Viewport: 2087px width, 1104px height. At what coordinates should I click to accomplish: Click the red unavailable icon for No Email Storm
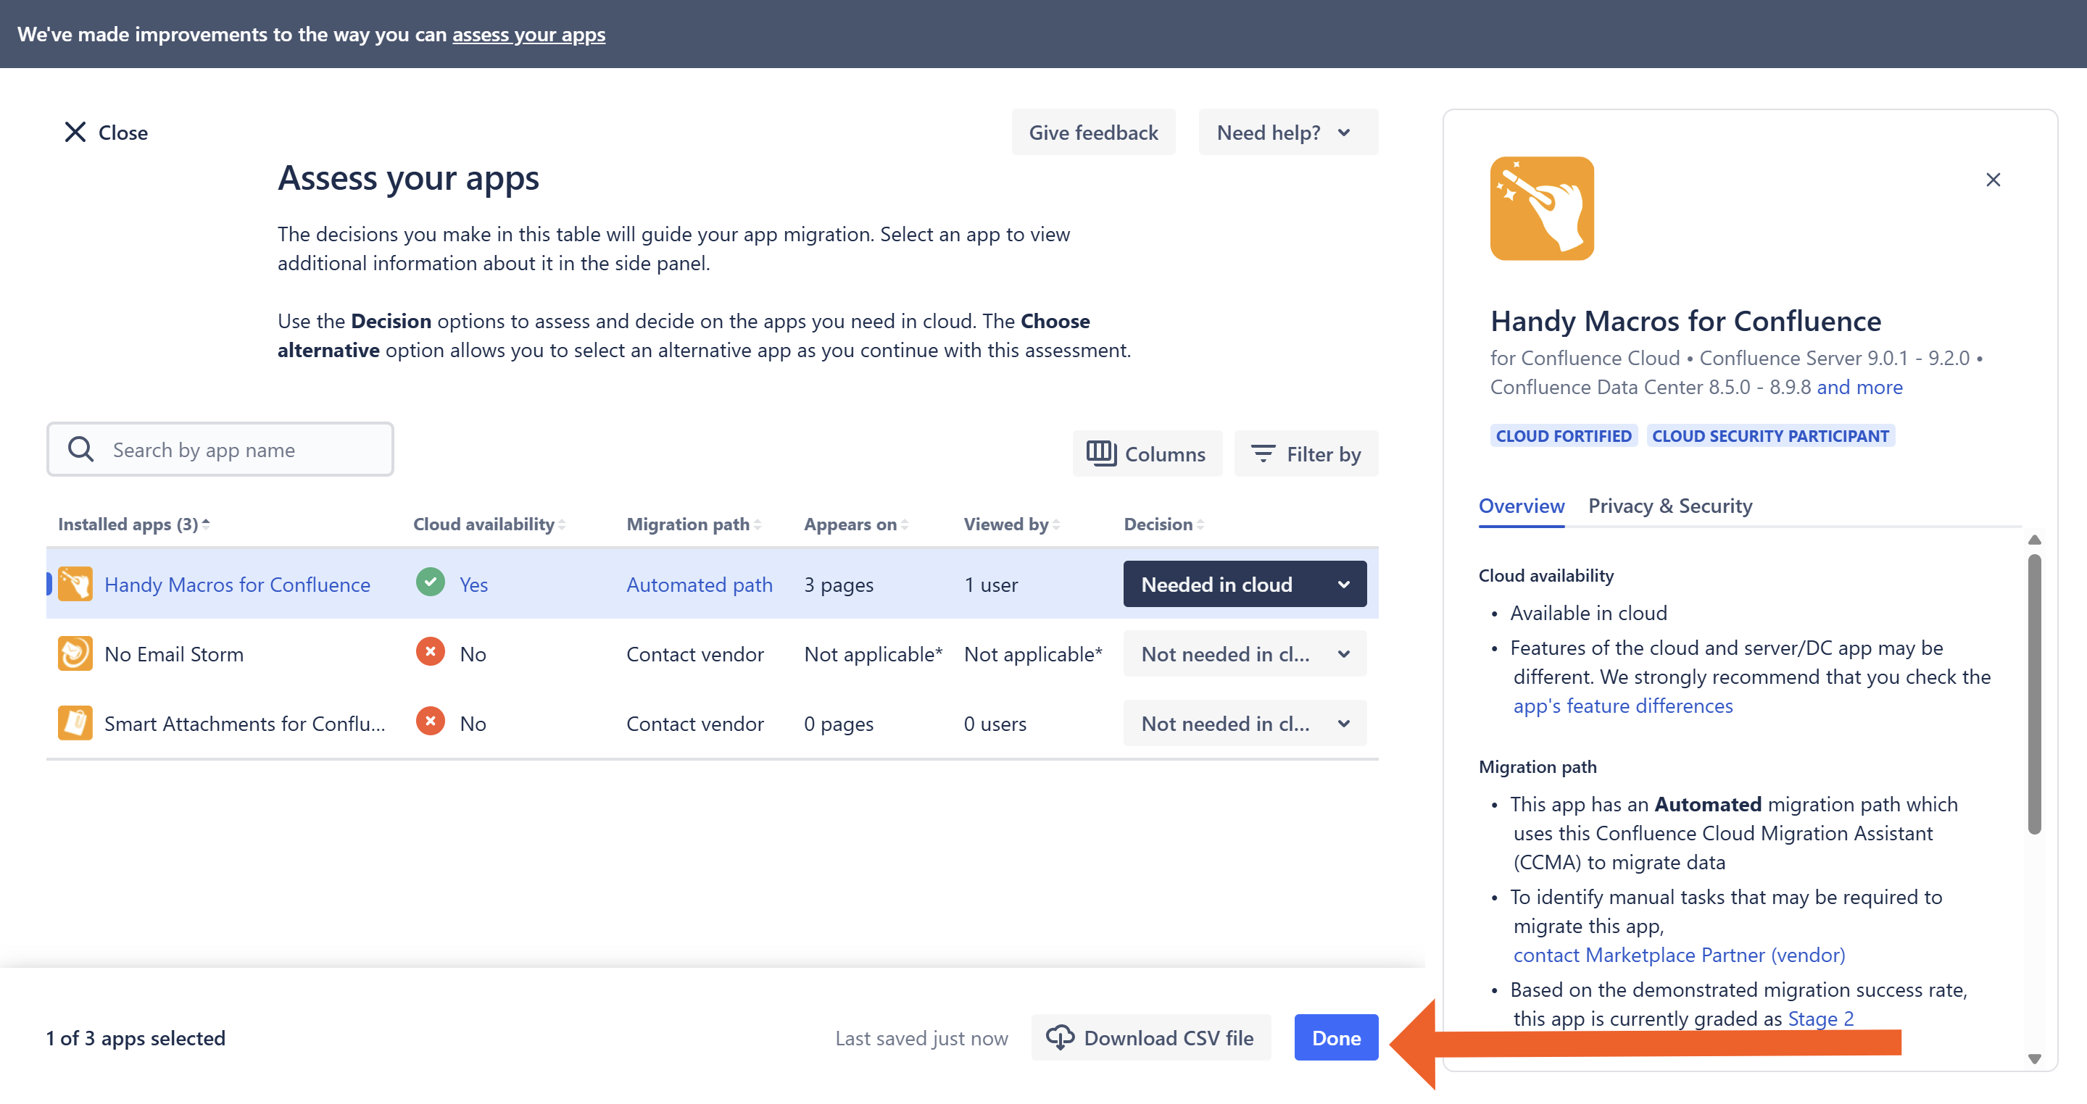click(x=430, y=651)
